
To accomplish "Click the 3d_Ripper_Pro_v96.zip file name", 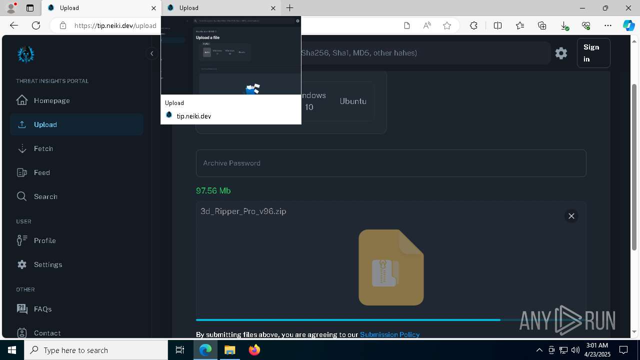I will pos(243,211).
